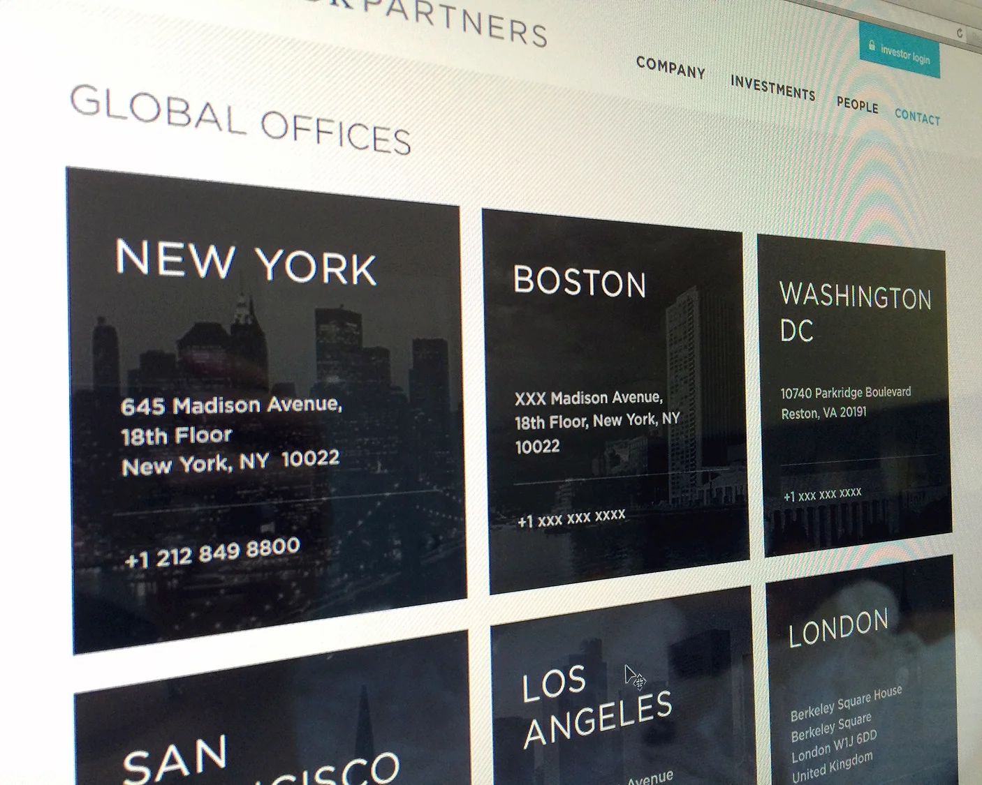Click the United Kingdom text in London card
982x785 pixels.
pyautogui.click(x=832, y=768)
